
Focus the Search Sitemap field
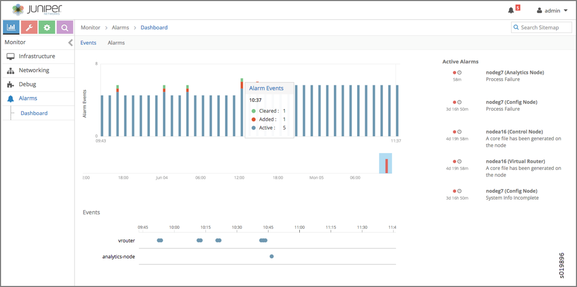click(x=541, y=28)
